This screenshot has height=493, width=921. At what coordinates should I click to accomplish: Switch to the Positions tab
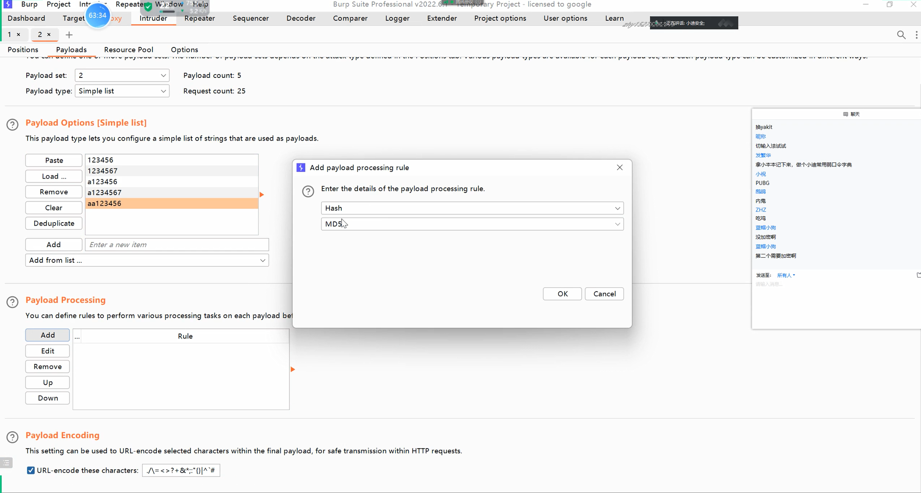coord(23,50)
